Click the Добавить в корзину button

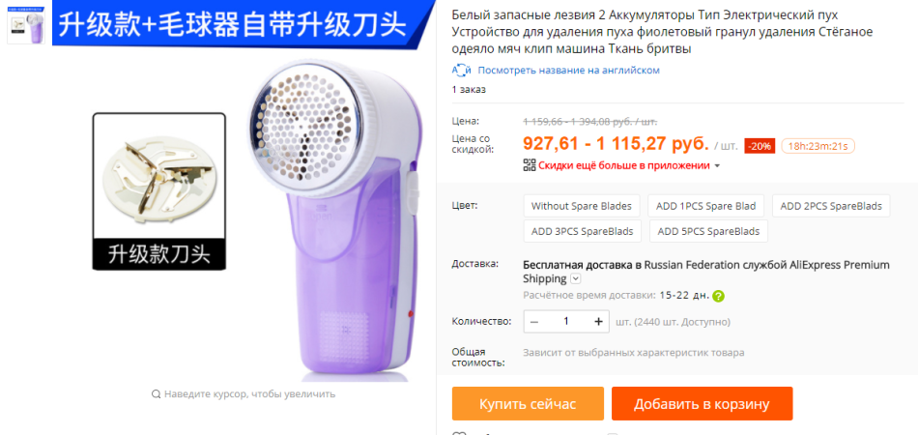702,404
